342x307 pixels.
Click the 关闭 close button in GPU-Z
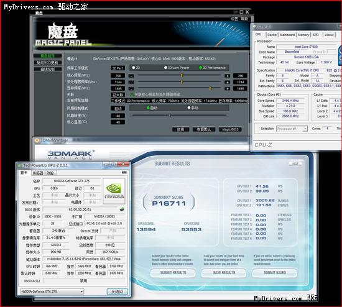coord(118,291)
